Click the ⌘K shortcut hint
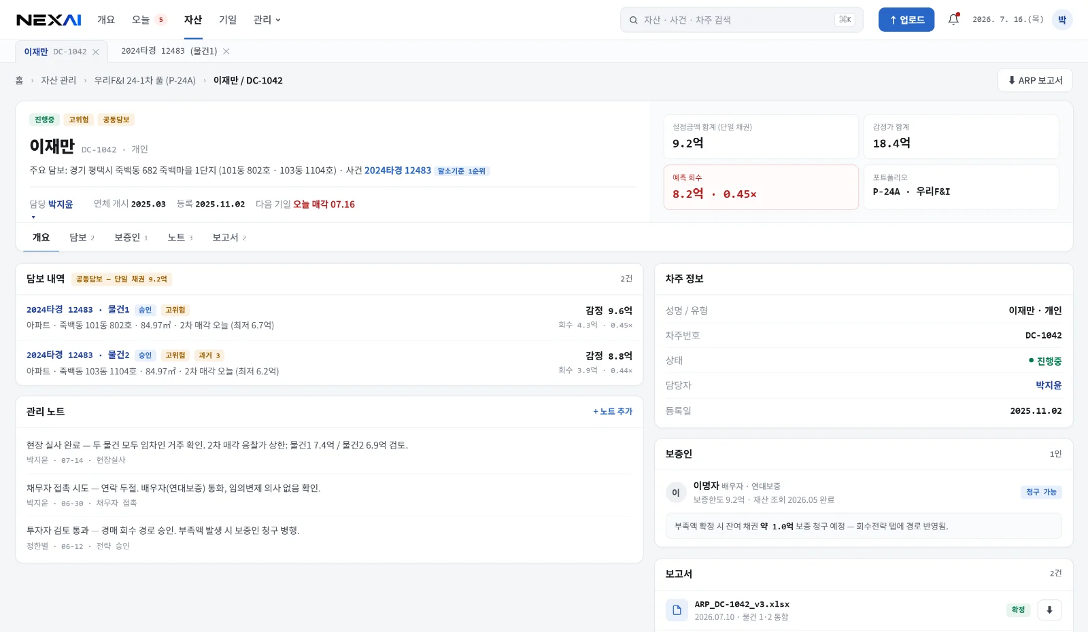 845,20
